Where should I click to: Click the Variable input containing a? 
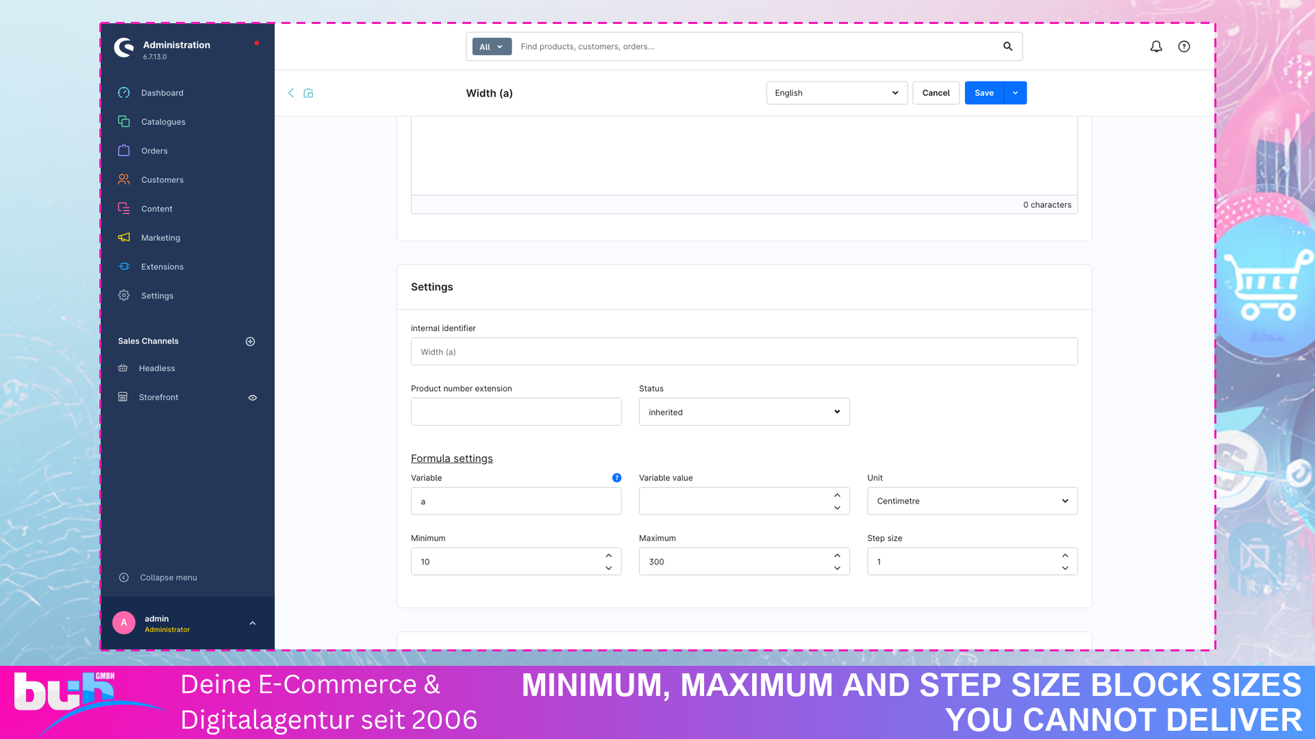click(516, 501)
